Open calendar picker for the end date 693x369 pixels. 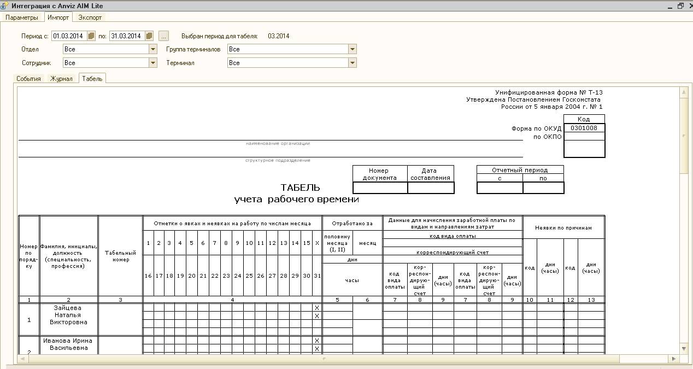point(149,36)
